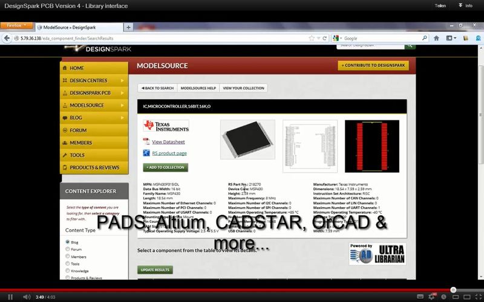Open the Home menu item

[94, 68]
